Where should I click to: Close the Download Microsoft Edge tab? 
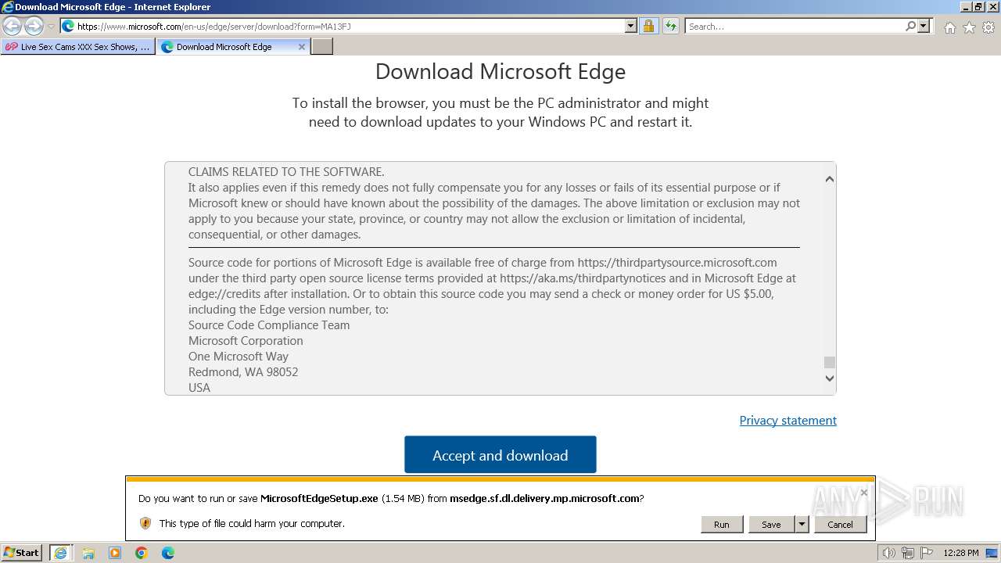[x=302, y=47]
